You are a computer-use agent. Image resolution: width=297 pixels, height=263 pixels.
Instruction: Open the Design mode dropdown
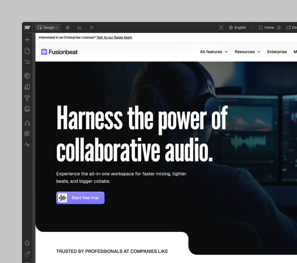[48, 27]
